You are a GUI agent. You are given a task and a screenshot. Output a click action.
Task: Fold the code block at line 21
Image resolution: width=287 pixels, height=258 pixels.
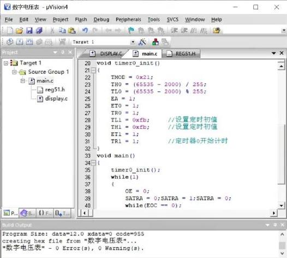[x=93, y=70]
